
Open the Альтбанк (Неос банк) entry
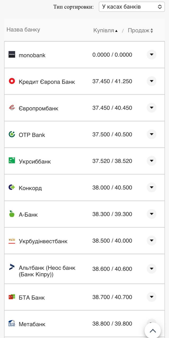point(151,269)
